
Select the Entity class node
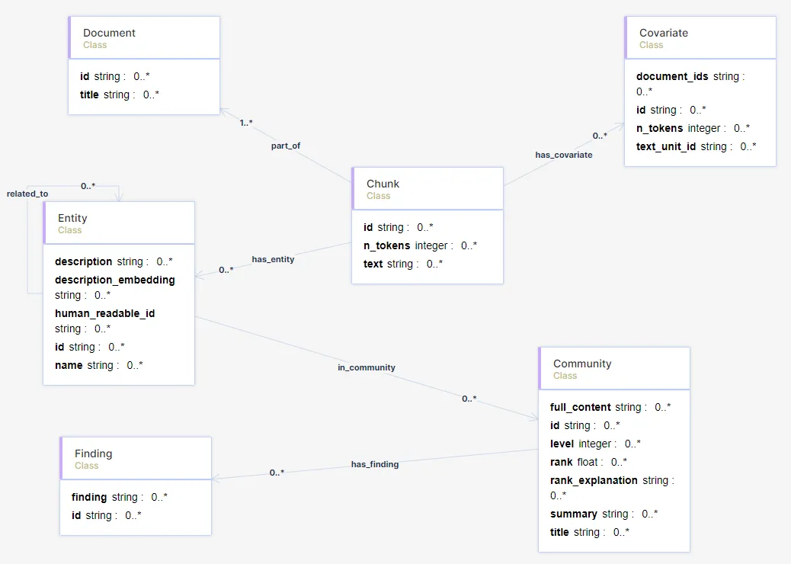pyautogui.click(x=119, y=293)
